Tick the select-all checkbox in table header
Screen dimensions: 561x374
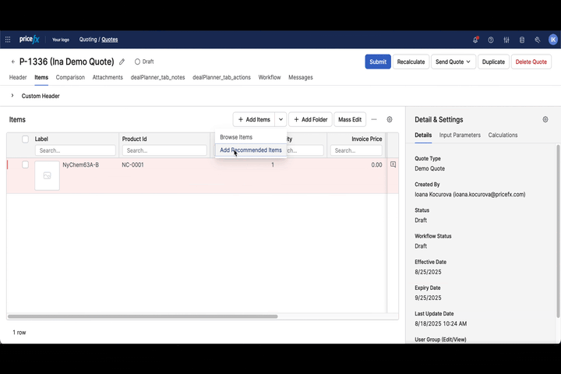pyautogui.click(x=25, y=139)
